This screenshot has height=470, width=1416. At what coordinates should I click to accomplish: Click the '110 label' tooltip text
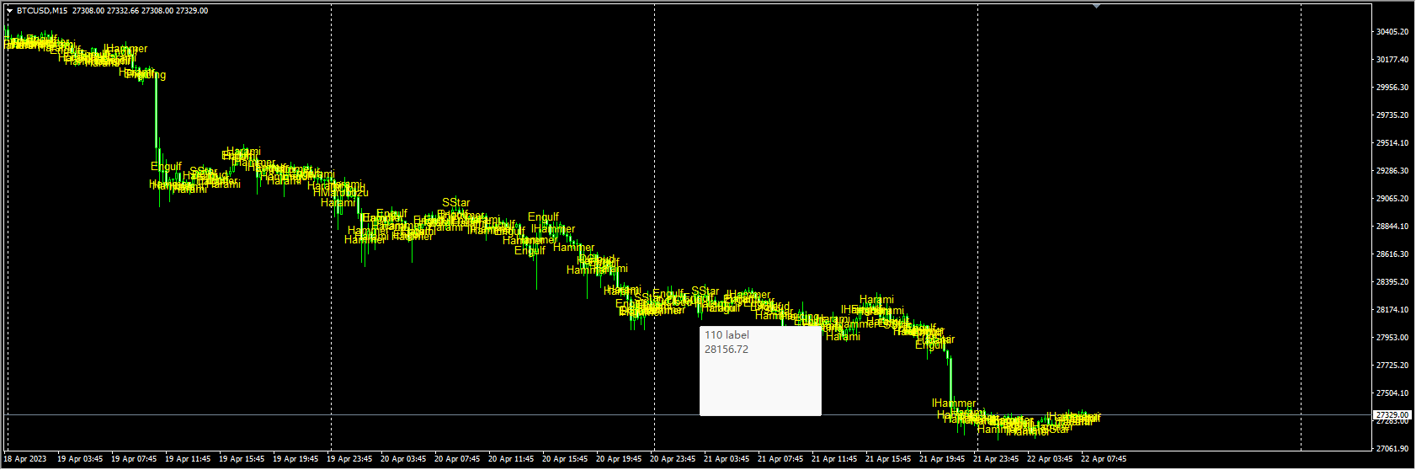(x=727, y=335)
